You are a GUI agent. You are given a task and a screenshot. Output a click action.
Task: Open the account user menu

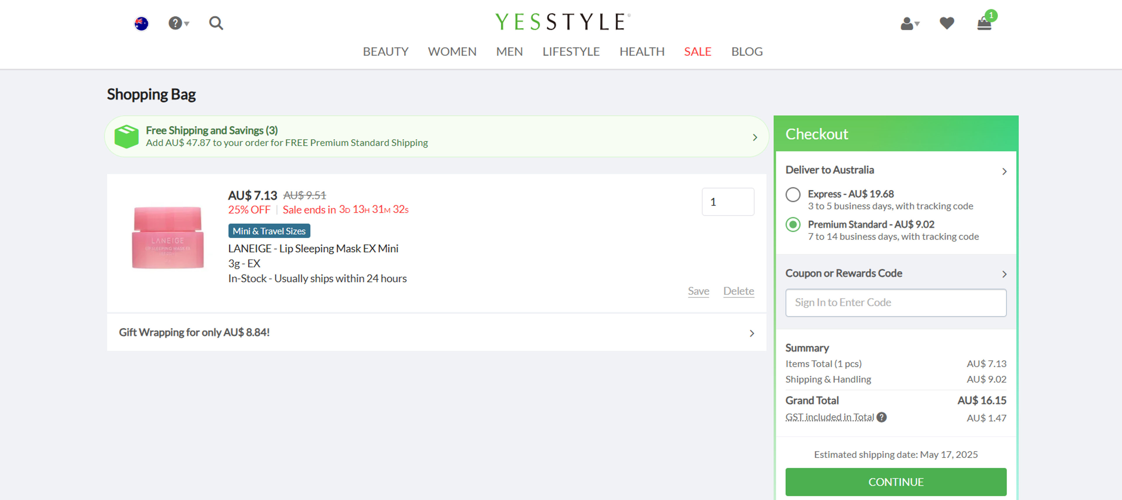910,24
